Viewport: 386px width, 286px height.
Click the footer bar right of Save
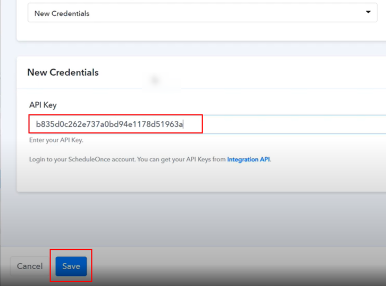click(x=239, y=266)
